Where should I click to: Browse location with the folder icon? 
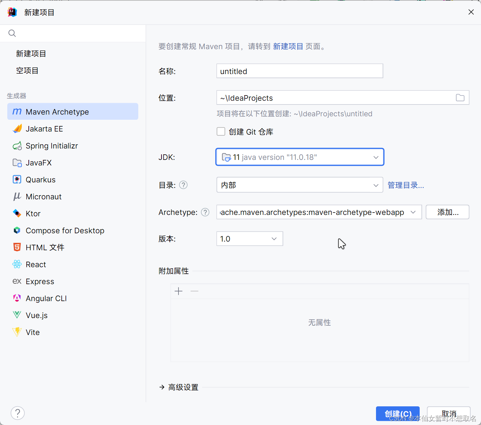[460, 98]
